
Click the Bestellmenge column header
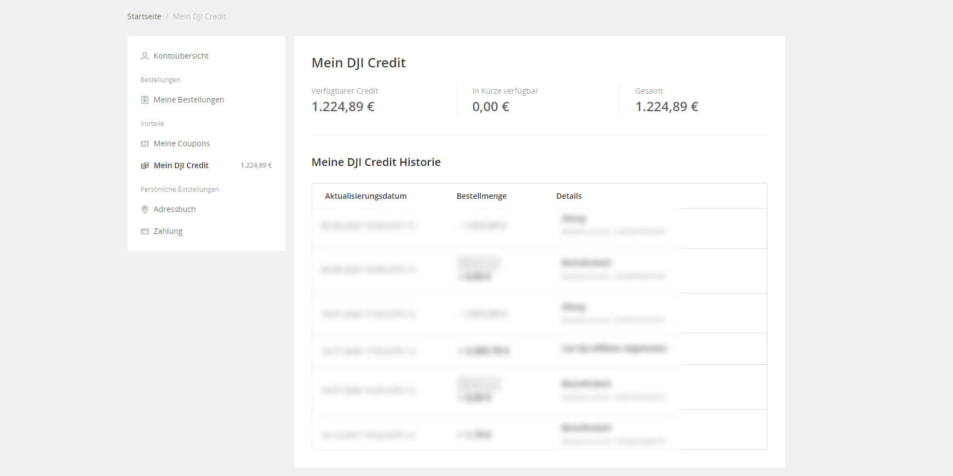click(x=481, y=196)
